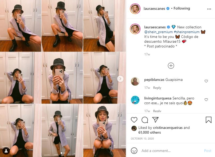Open lauraescanes header profile picture

(x=135, y=9)
